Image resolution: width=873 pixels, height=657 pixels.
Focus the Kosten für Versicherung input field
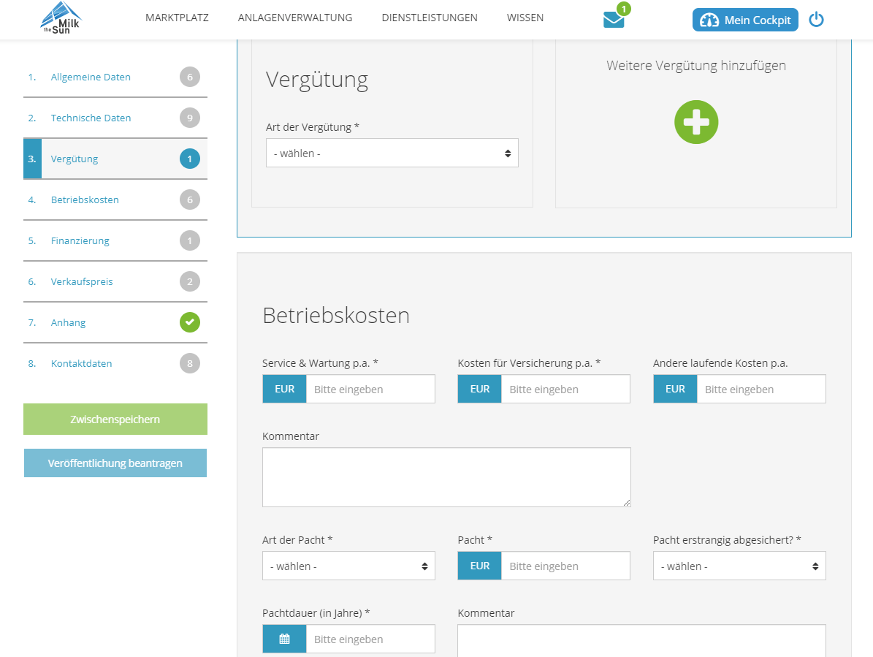[565, 390]
